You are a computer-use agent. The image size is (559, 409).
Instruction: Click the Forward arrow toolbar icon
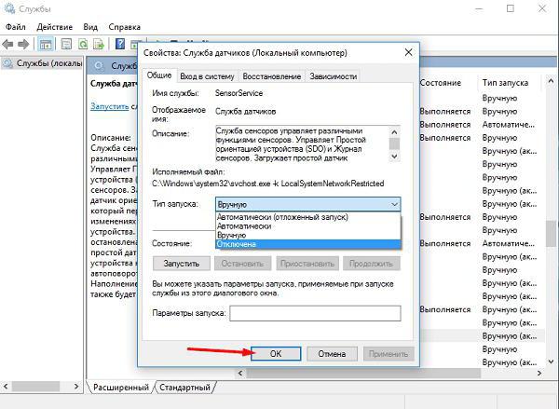[x=23, y=44]
